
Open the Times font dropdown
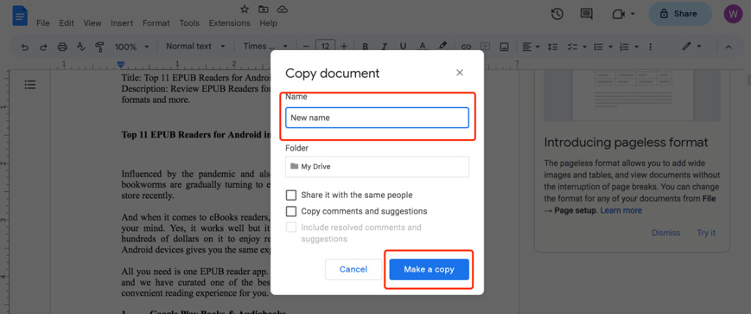[x=265, y=47]
